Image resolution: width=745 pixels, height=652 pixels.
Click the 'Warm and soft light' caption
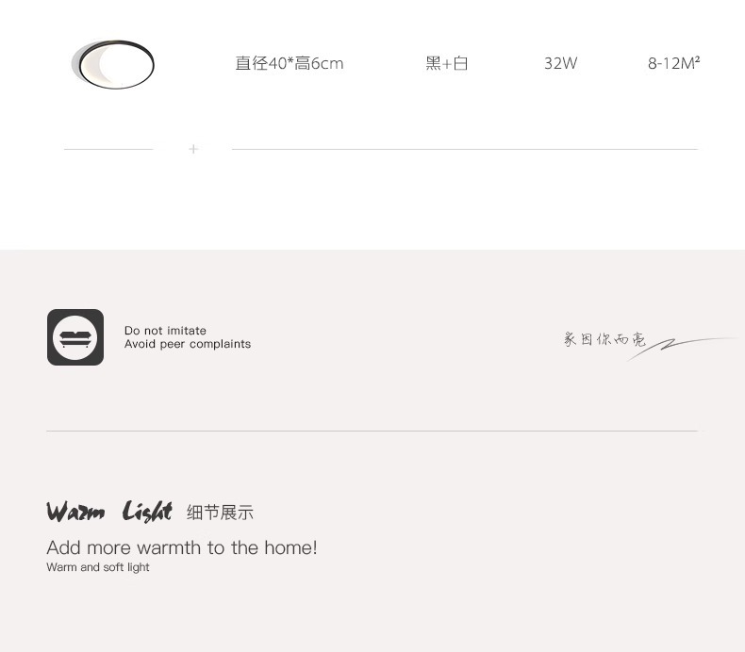pyautogui.click(x=98, y=567)
